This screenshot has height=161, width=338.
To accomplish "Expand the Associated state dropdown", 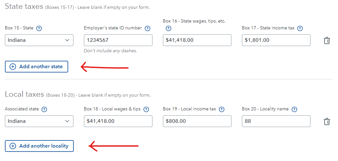I will coord(39,121).
